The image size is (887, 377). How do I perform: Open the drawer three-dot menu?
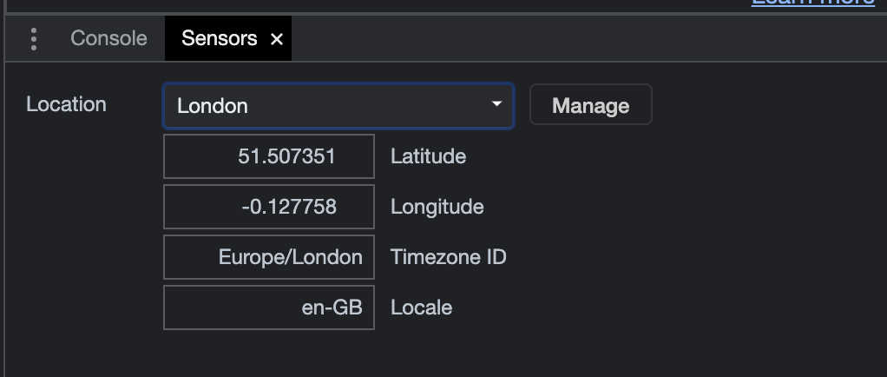click(x=34, y=39)
